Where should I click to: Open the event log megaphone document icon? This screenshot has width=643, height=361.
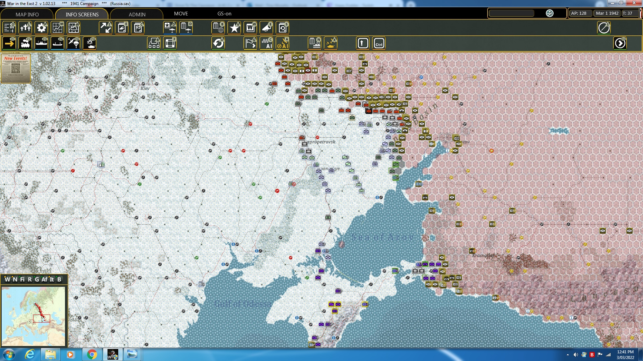click(122, 28)
